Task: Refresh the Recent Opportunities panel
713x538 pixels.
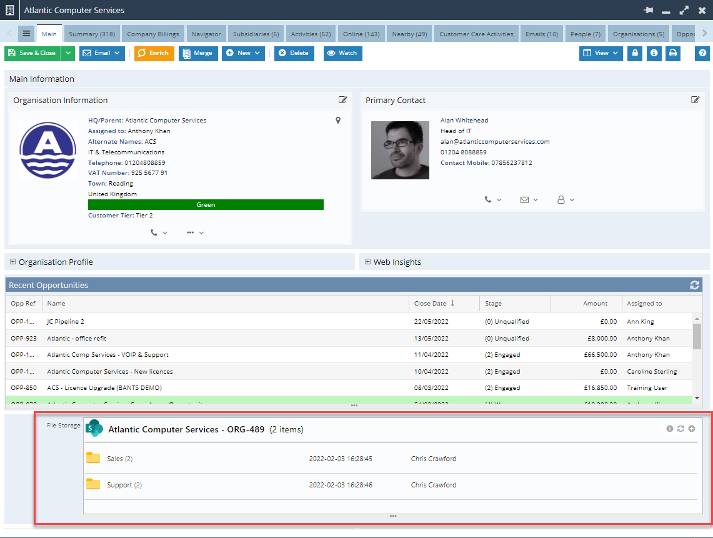Action: [x=694, y=285]
